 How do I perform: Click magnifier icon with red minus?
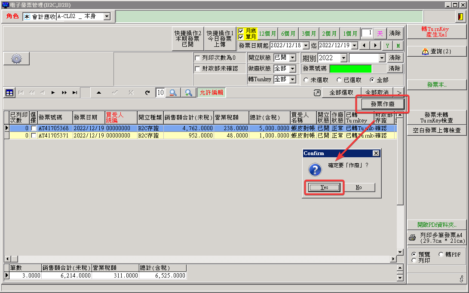click(x=173, y=92)
